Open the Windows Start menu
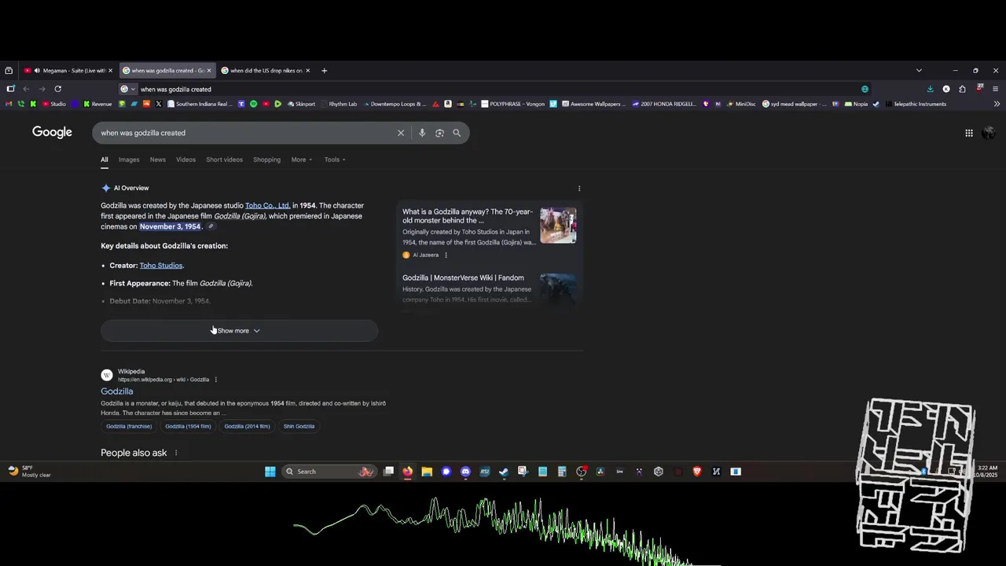 (270, 472)
